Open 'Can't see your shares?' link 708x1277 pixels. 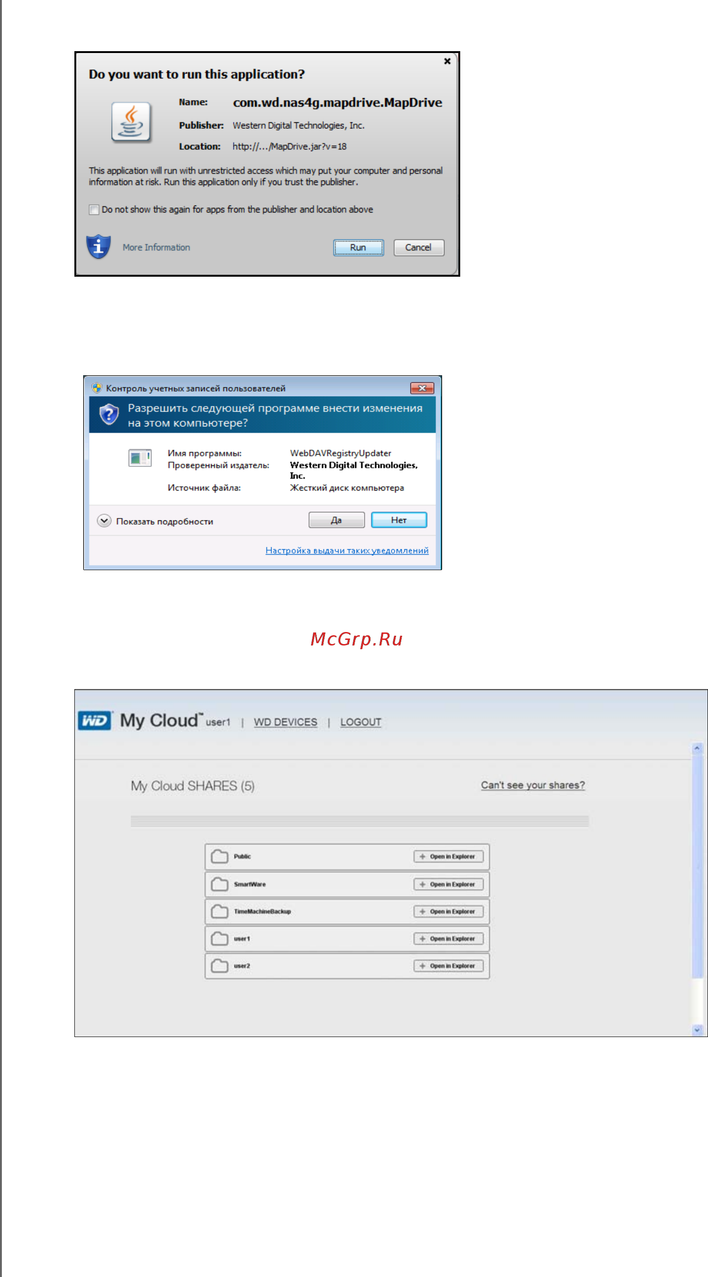pos(533,785)
